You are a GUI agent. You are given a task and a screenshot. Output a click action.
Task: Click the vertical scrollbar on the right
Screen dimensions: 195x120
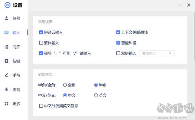coord(194,36)
